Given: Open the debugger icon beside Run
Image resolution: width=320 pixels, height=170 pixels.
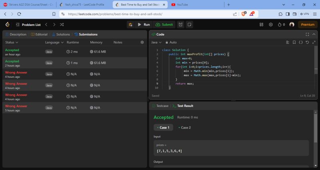Looking at the screenshot, I should (130, 24).
